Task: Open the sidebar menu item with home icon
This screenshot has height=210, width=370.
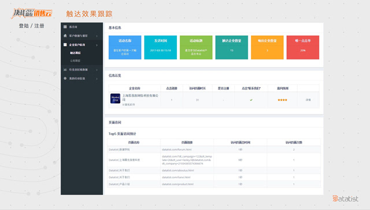Action: (82, 36)
